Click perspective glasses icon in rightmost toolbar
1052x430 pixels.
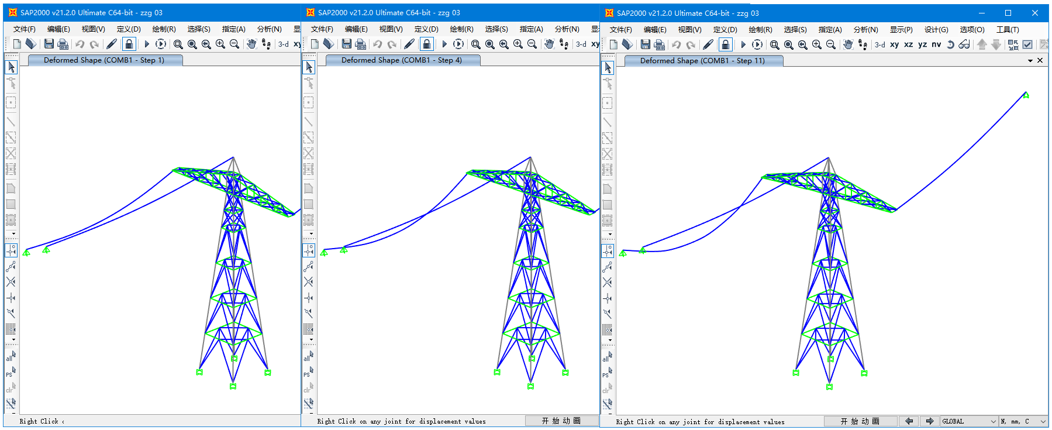[964, 44]
